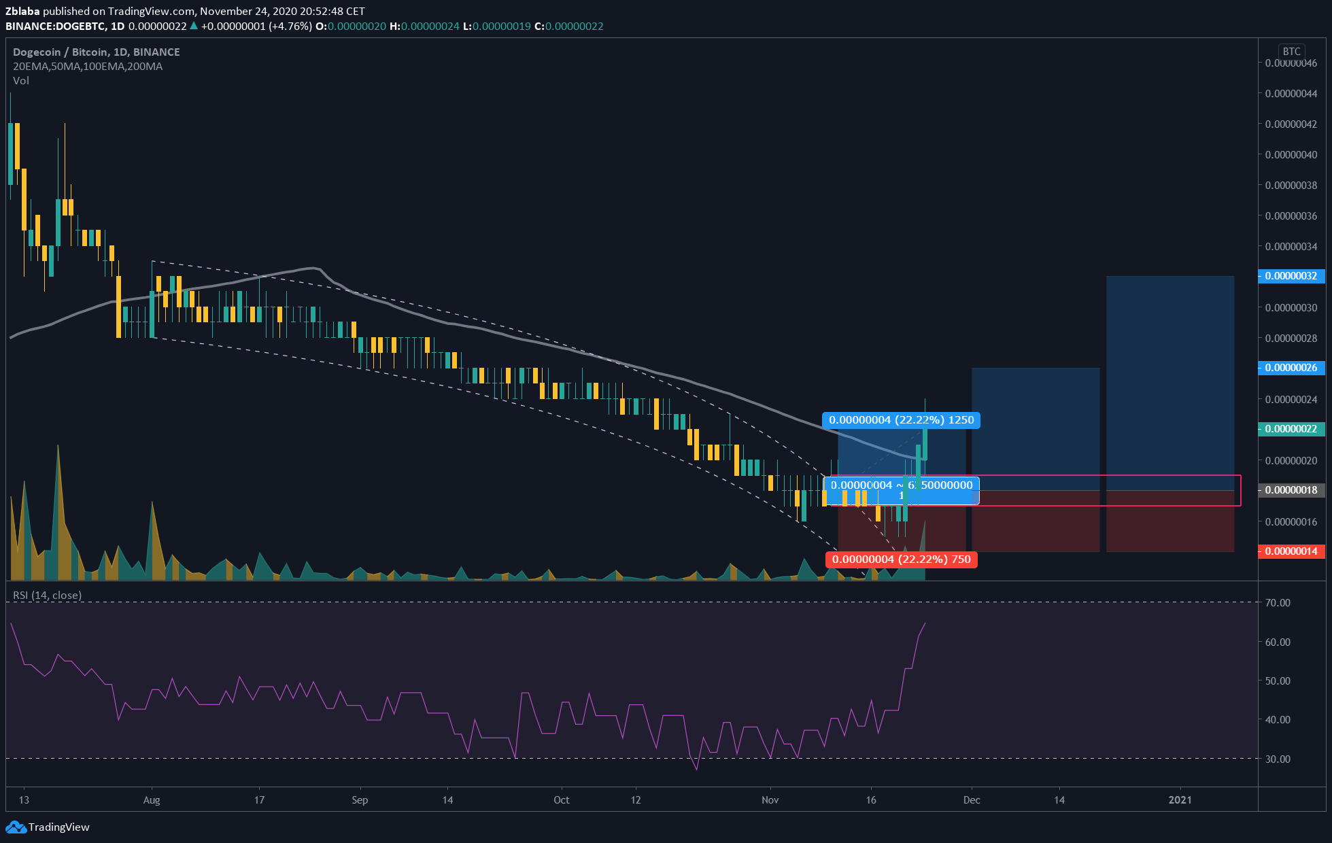Click the red 0.00000014 stop price label
Screen dimensions: 1332x843
point(1291,551)
